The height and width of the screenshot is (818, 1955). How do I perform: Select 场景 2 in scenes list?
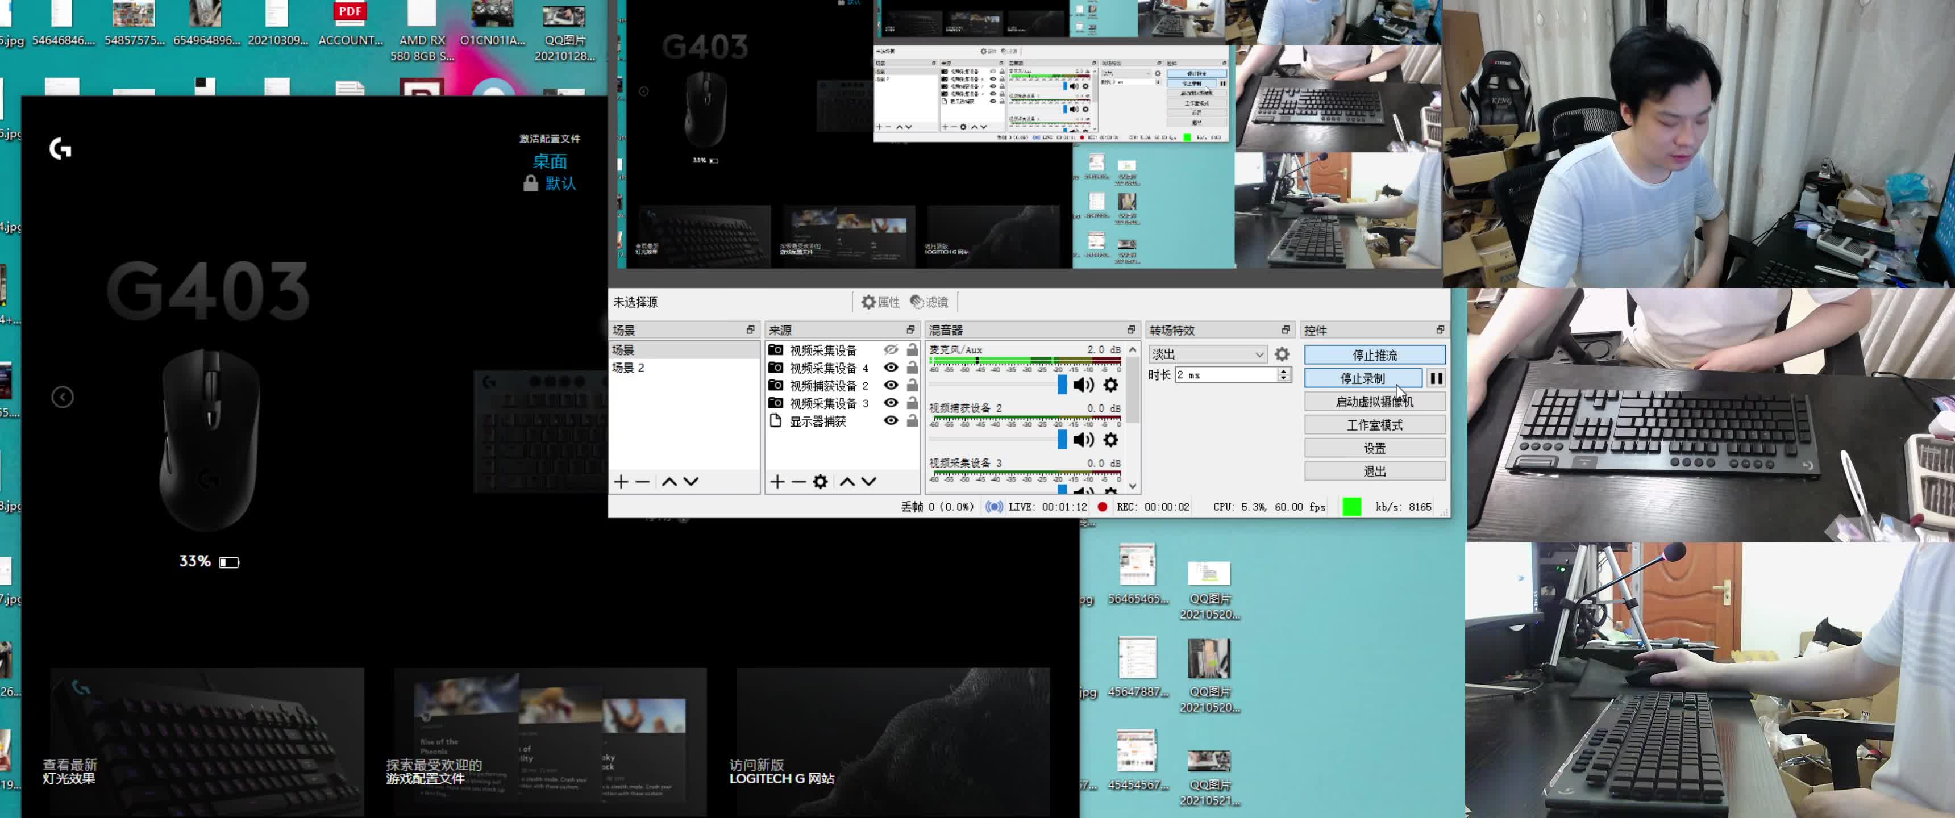tap(629, 368)
